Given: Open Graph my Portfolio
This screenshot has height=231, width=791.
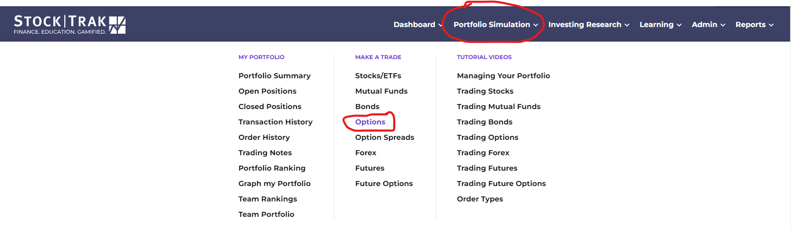Looking at the screenshot, I should click(274, 184).
